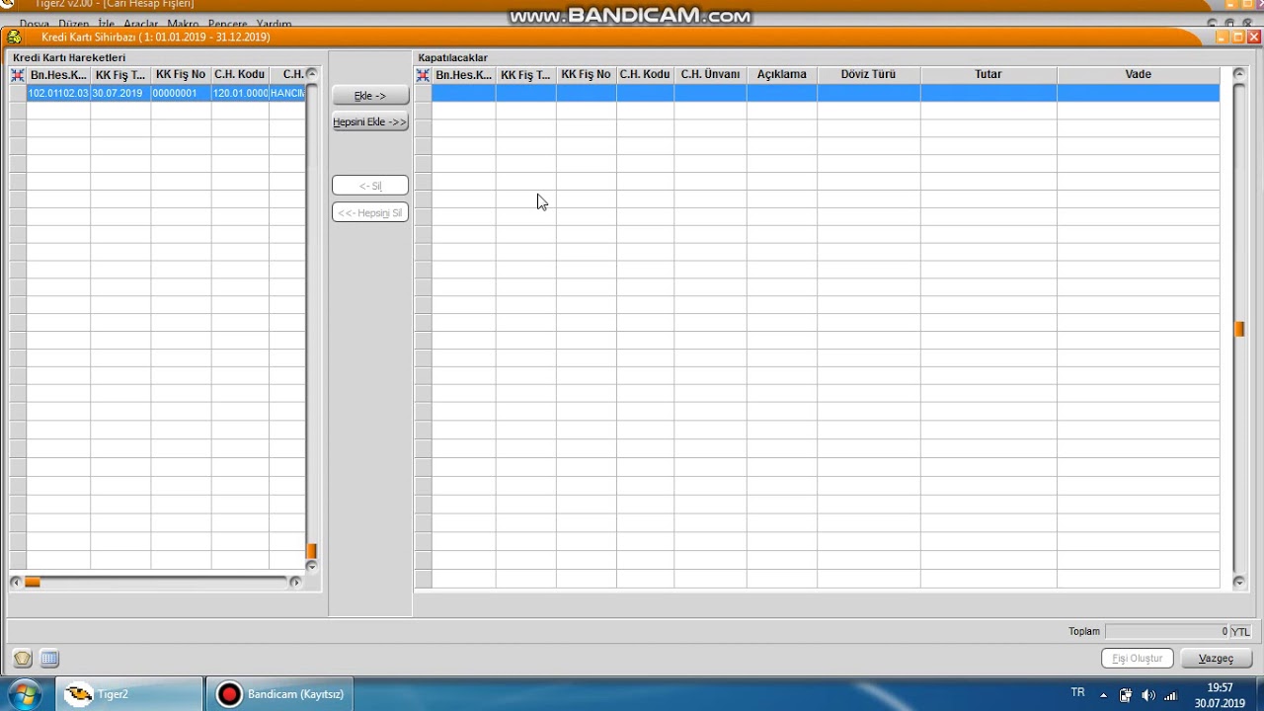This screenshot has width=1264, height=711.
Task: Click the grid selector icon in Kapatılacaklar header
Action: 423,75
